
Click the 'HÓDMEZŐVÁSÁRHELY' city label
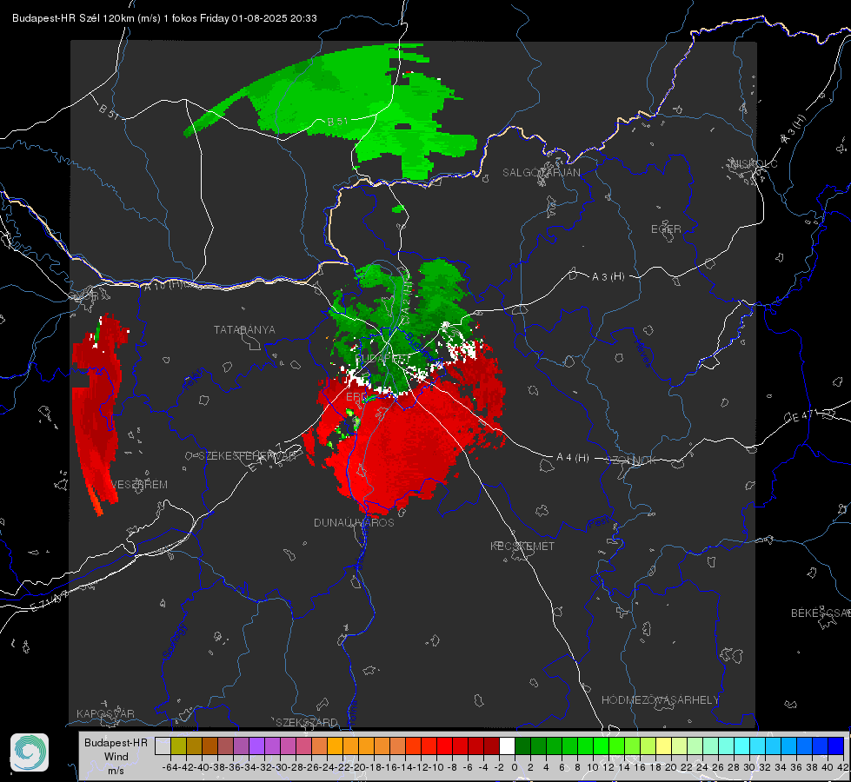pos(660,700)
